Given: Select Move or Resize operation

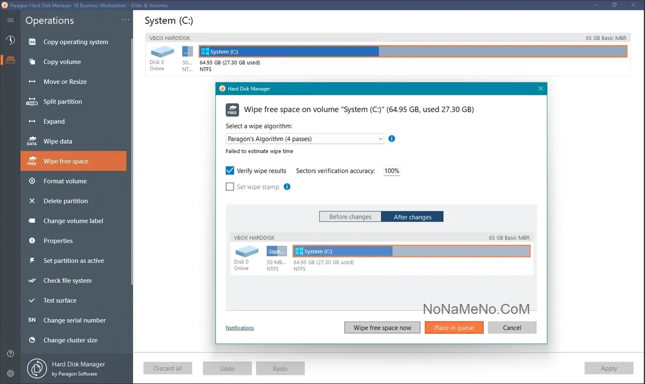Looking at the screenshot, I should pos(74,81).
